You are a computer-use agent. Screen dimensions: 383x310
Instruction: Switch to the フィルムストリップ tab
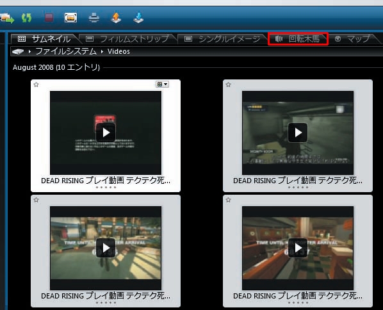pos(127,38)
